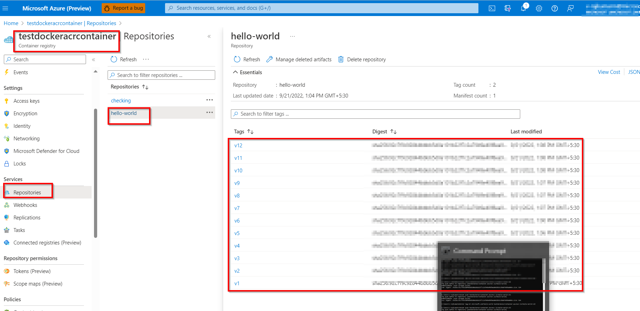Click the Report a bug button
This screenshot has height=311, width=640.
(124, 8)
